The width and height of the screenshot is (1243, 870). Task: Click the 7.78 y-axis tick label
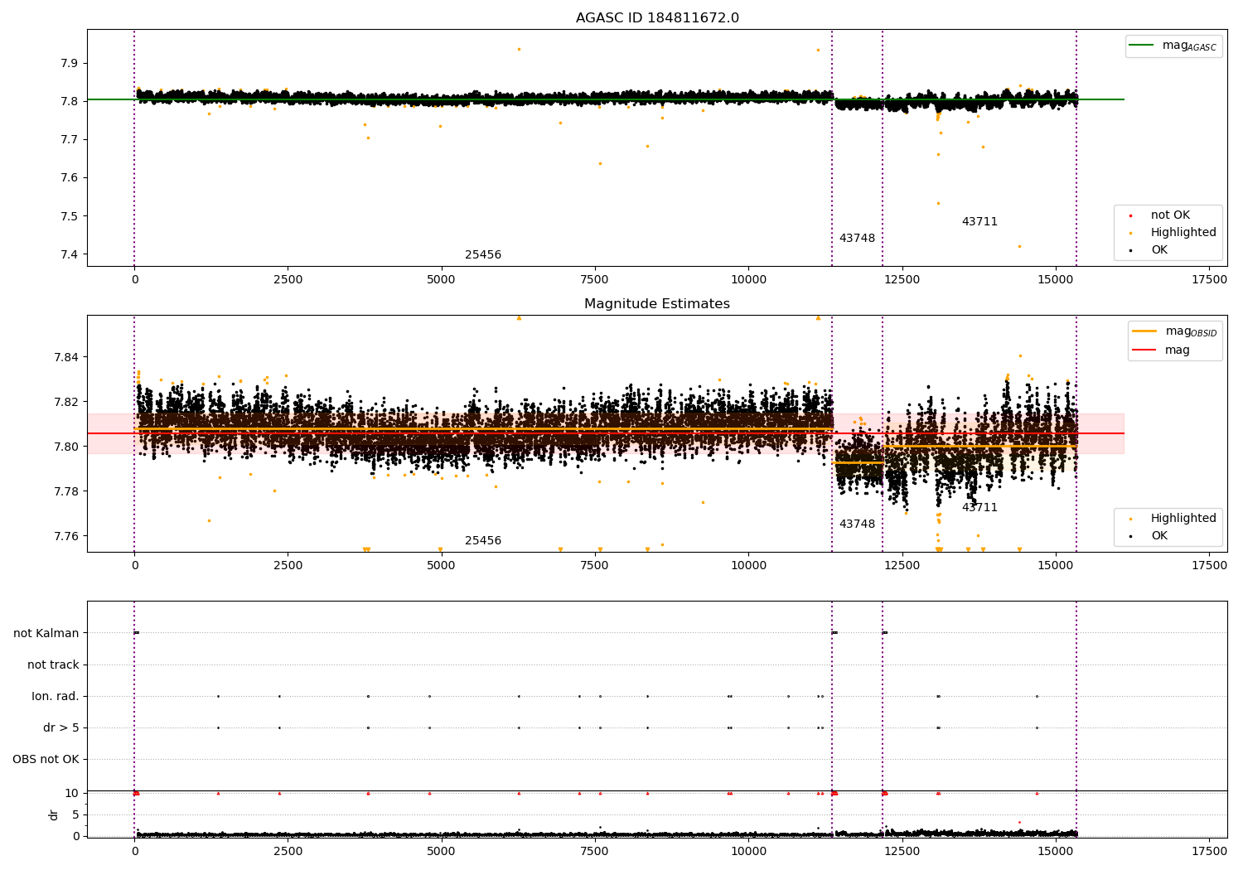tap(66, 492)
